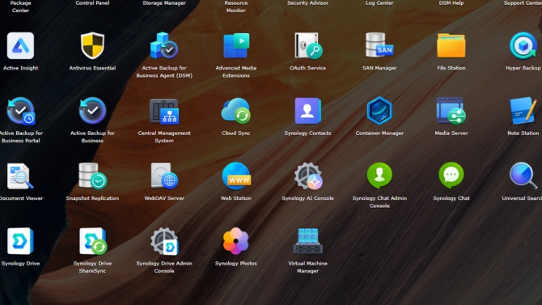Open Snapshot Replication

point(92,176)
